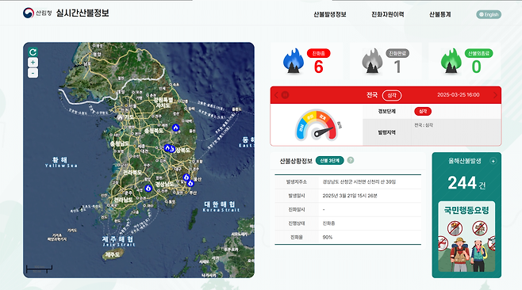Screen dimensions: 522x290
Task: Click the 2025-03-25 16:00 timestamp
Action: point(459,95)
